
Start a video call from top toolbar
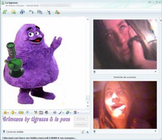[x=22, y=12]
